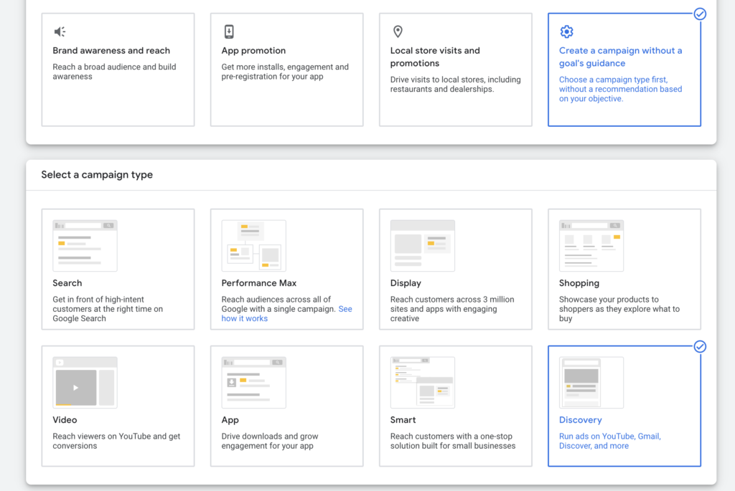Click the gear icon for no-goal campaign

[566, 32]
